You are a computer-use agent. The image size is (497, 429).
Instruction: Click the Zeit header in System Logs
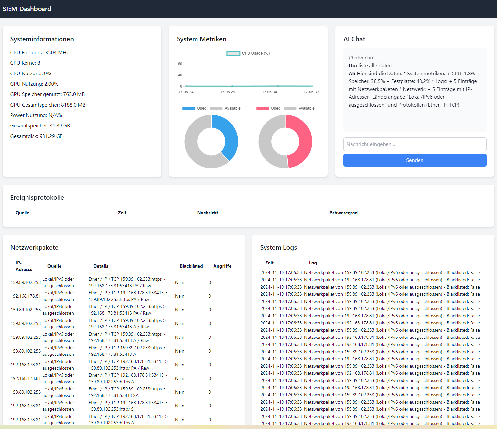tap(269, 263)
